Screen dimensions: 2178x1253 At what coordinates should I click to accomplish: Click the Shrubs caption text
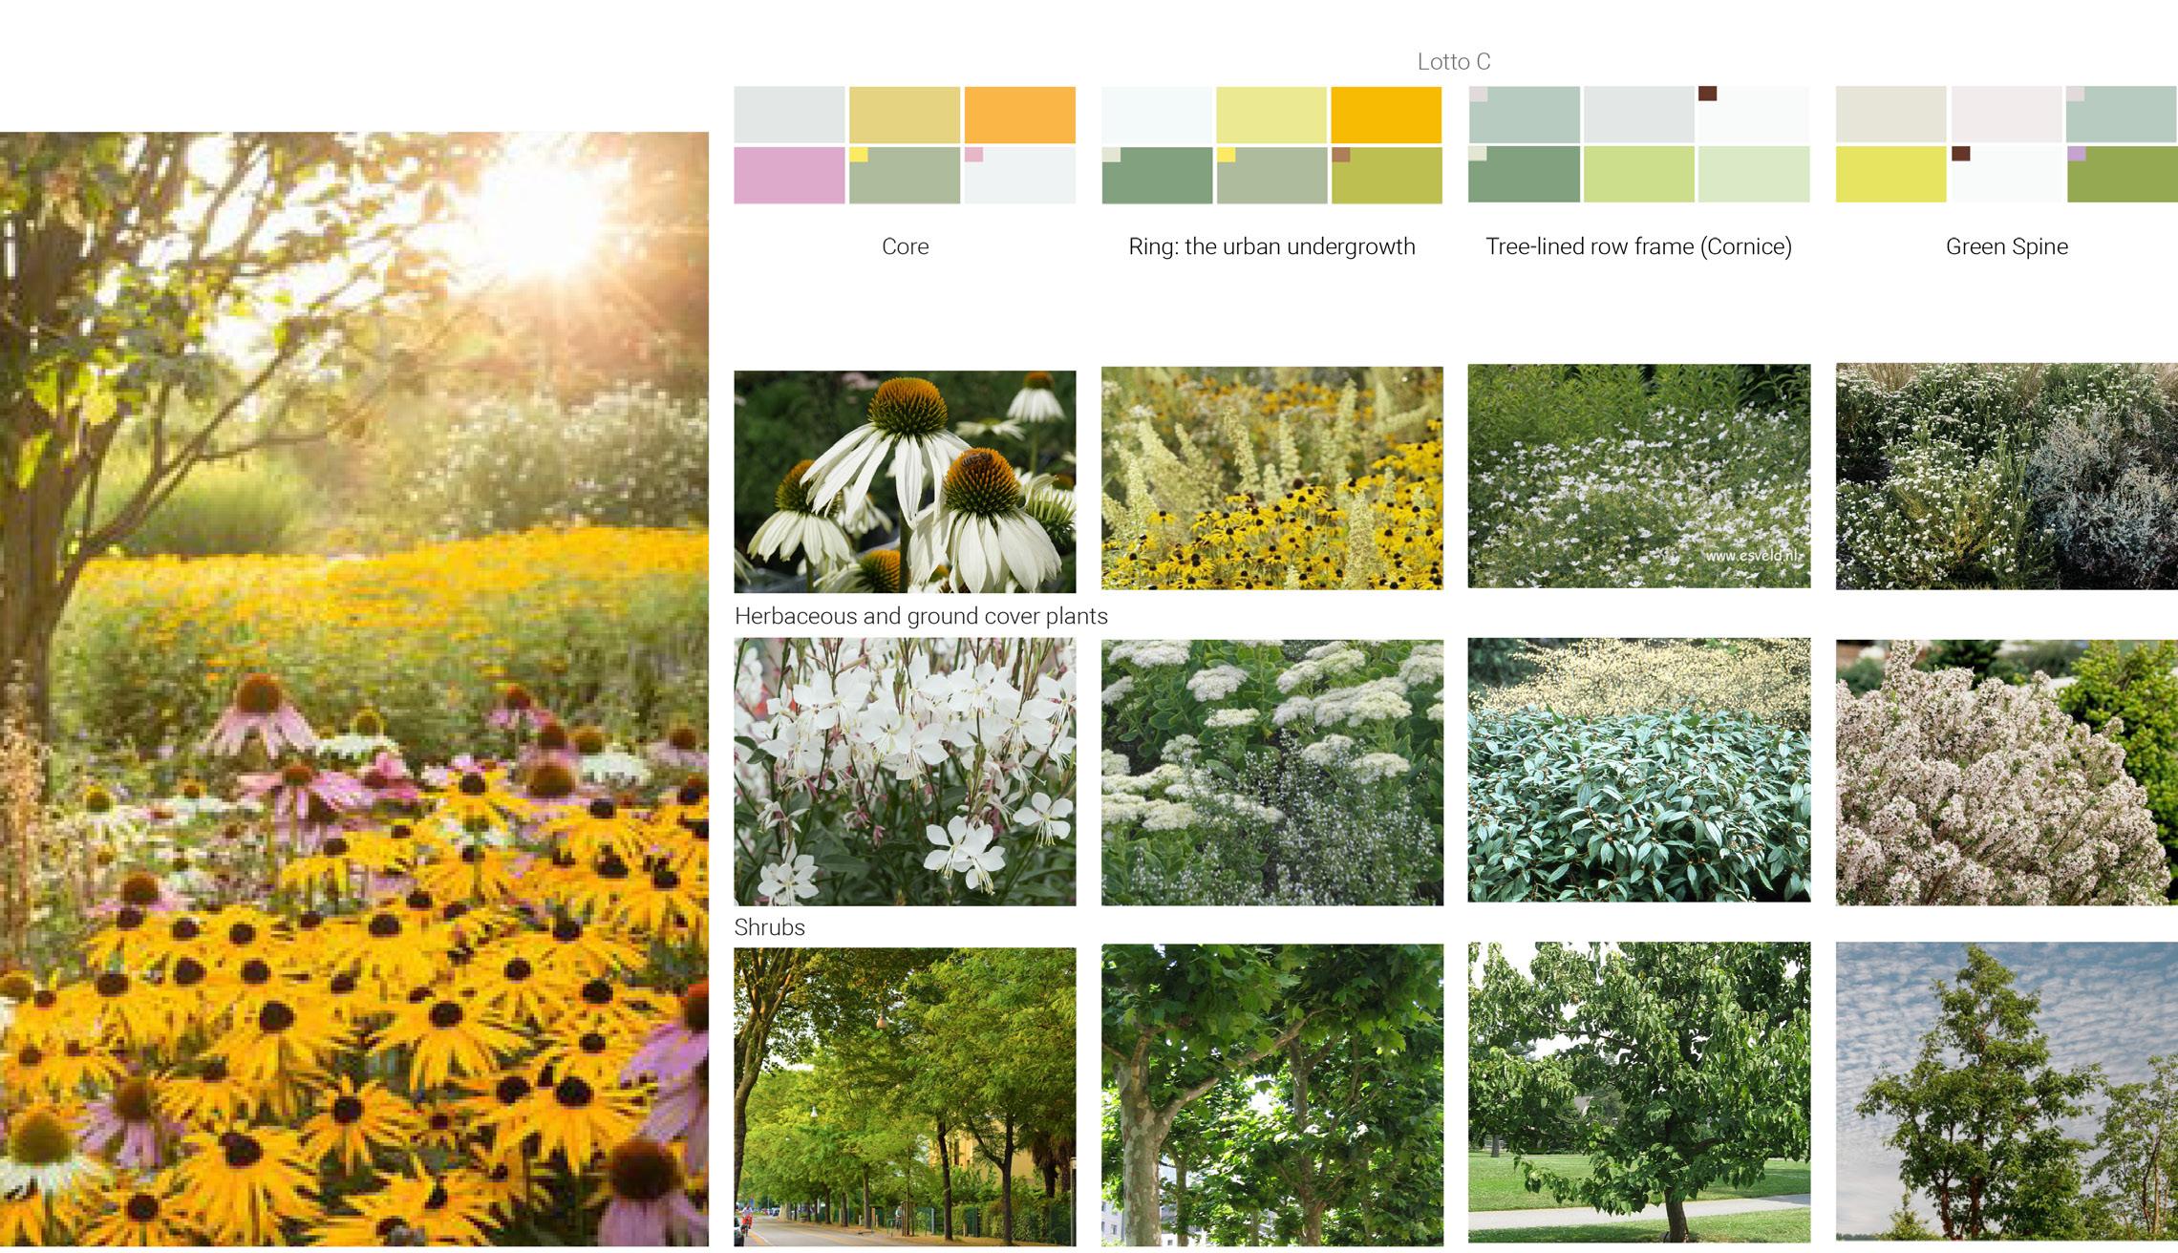point(769,927)
